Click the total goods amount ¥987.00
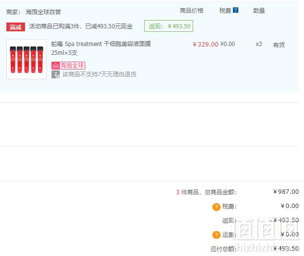The height and width of the screenshot is (256, 304). click(x=286, y=192)
